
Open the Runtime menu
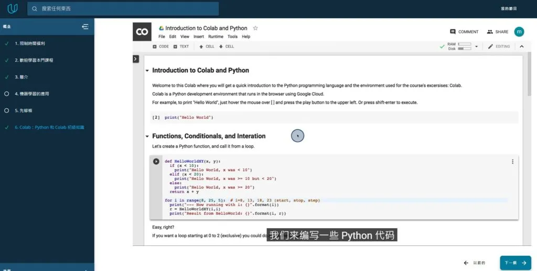click(216, 37)
